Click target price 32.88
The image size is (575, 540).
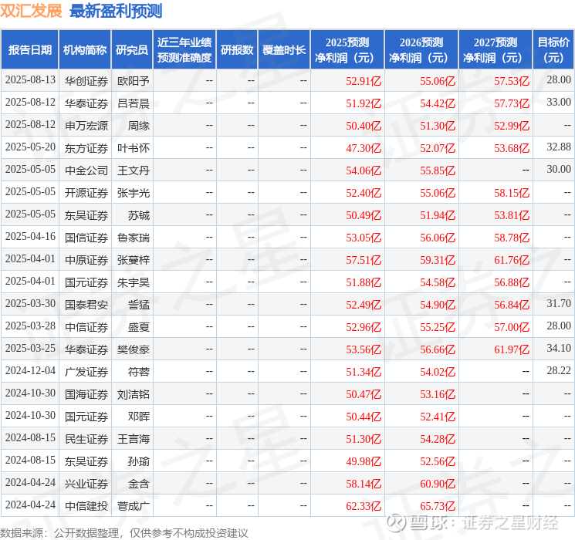click(559, 147)
